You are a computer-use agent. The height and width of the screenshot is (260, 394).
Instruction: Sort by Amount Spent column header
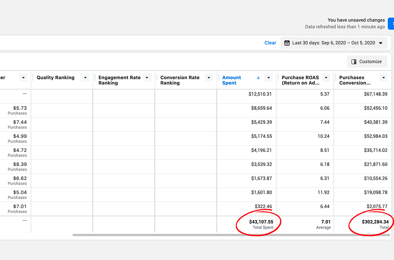[x=232, y=80]
